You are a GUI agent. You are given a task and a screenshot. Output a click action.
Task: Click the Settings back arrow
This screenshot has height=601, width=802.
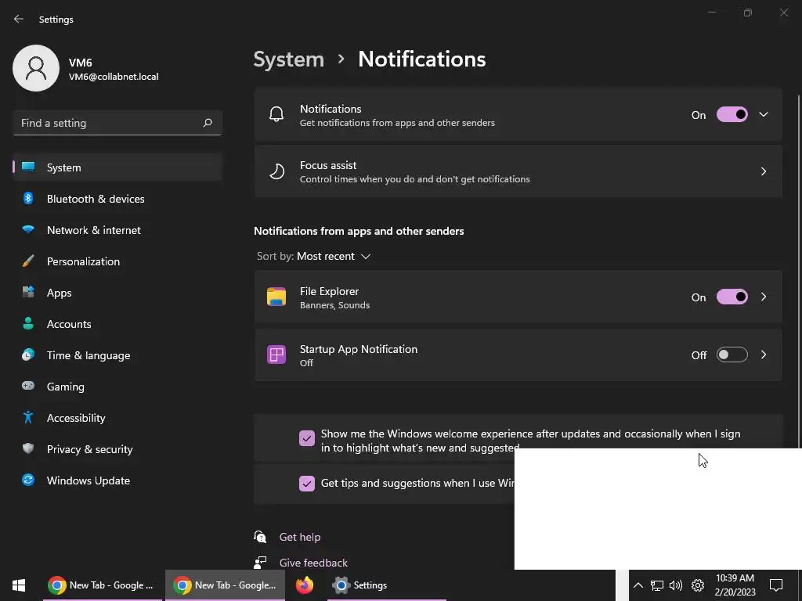(19, 19)
